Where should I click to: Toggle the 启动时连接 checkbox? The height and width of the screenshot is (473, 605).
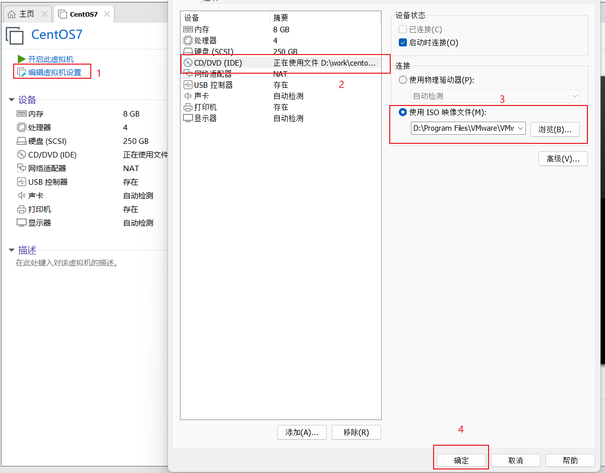click(403, 43)
